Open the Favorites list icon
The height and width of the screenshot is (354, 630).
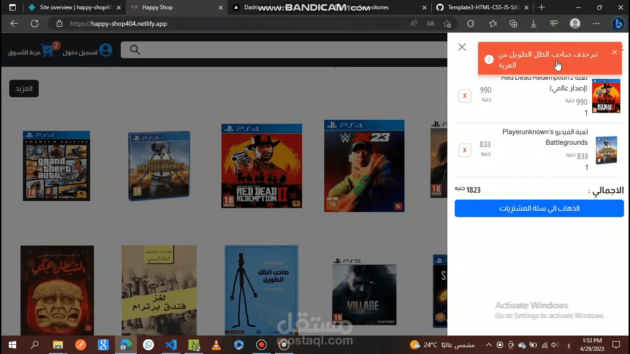point(493,24)
